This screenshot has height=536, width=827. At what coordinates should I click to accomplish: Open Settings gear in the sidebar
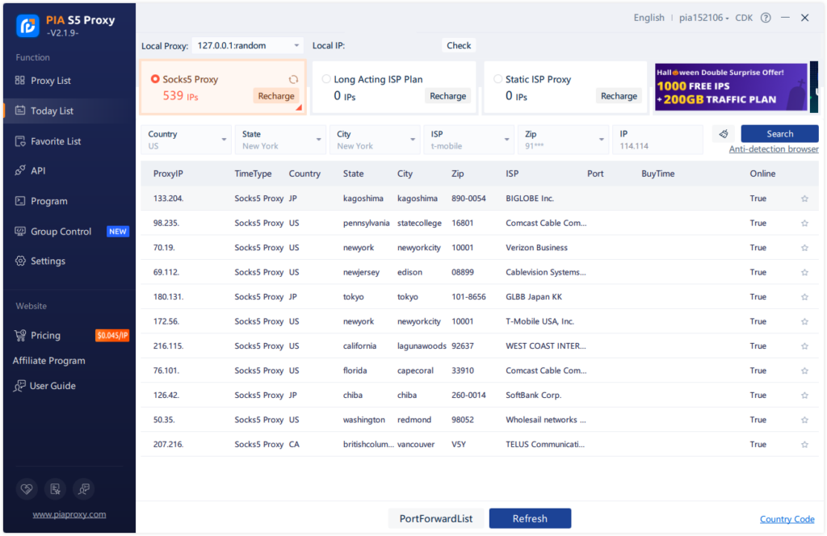(48, 261)
